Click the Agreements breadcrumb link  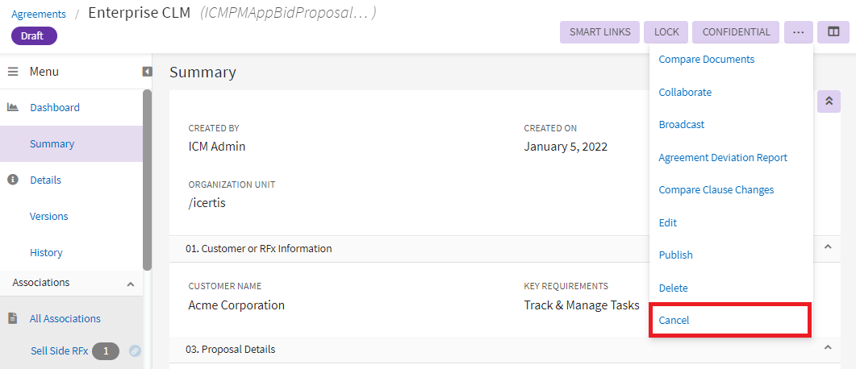coord(39,14)
